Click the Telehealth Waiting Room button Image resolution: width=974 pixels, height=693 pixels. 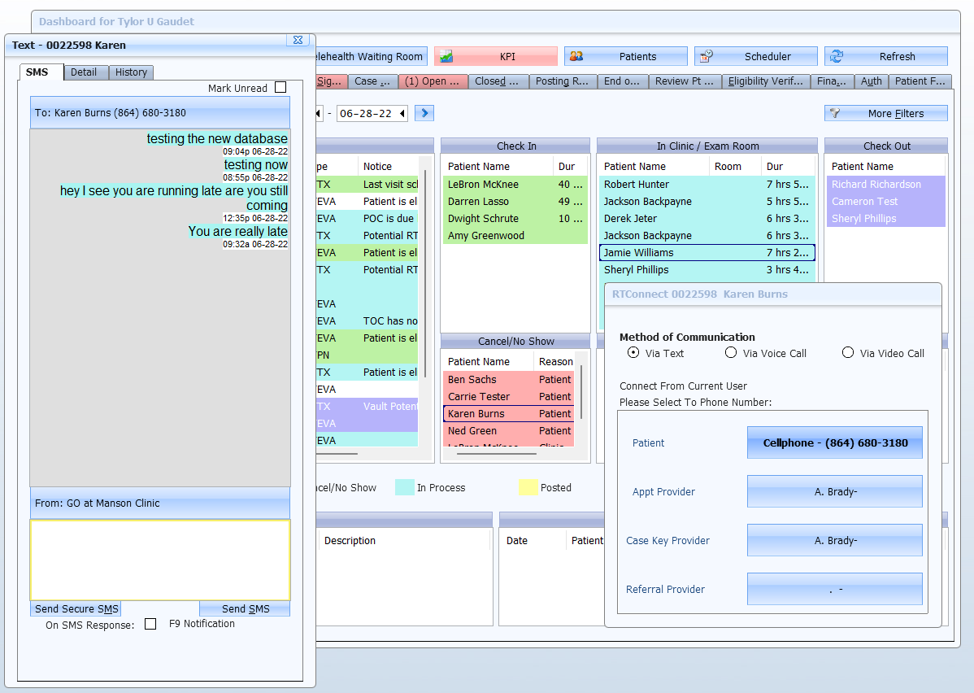[x=371, y=57]
